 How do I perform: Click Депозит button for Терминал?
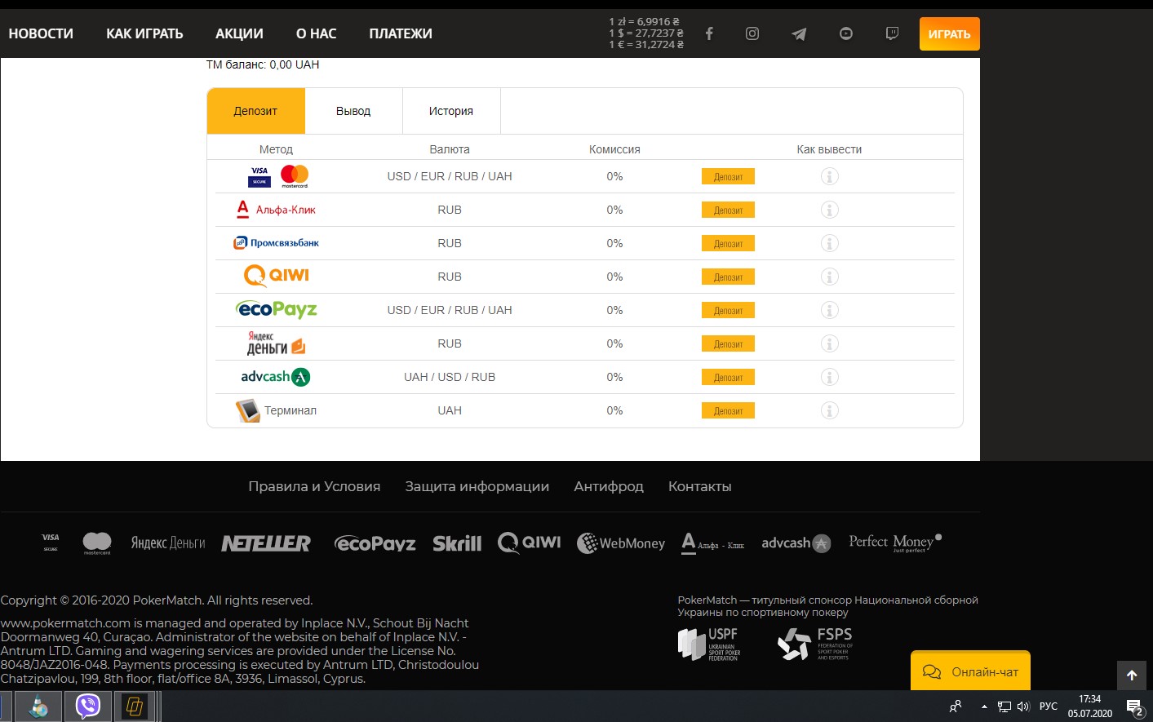pos(728,410)
